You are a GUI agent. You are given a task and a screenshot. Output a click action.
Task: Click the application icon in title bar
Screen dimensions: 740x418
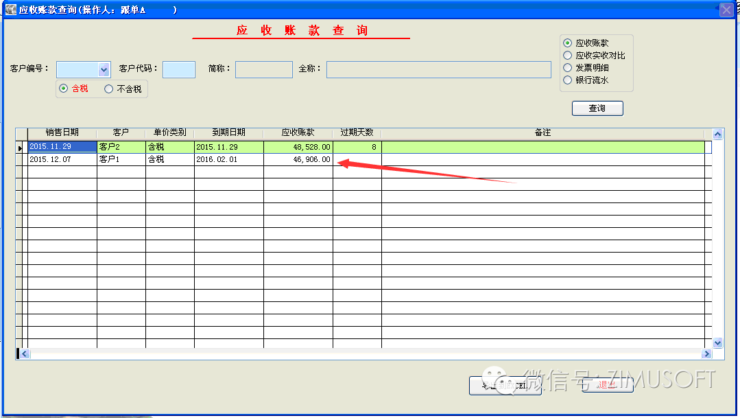click(10, 10)
